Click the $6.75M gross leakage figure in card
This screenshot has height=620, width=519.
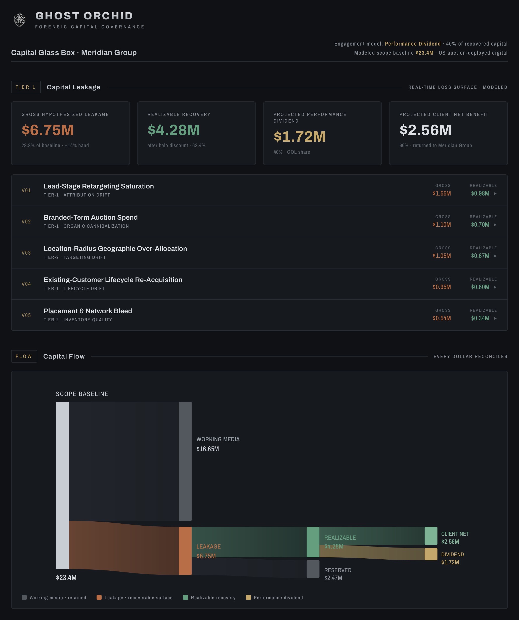click(x=48, y=130)
